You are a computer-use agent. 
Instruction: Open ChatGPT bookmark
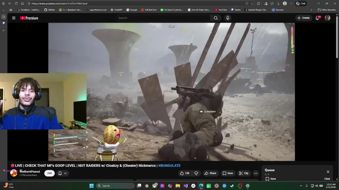pos(117,10)
